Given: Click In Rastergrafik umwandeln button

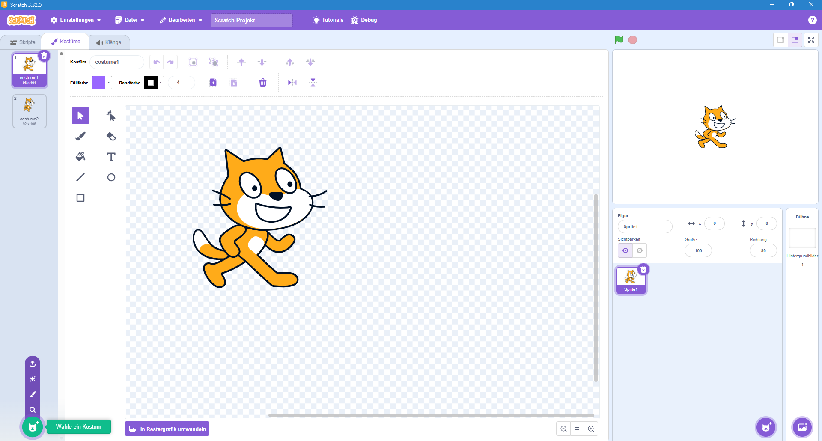Looking at the screenshot, I should pos(167,429).
